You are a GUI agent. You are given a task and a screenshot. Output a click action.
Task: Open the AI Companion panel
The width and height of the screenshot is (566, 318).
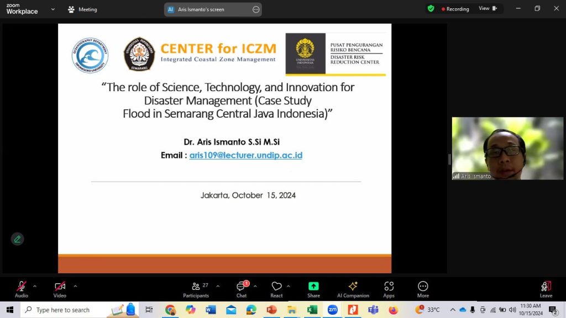pos(353,289)
